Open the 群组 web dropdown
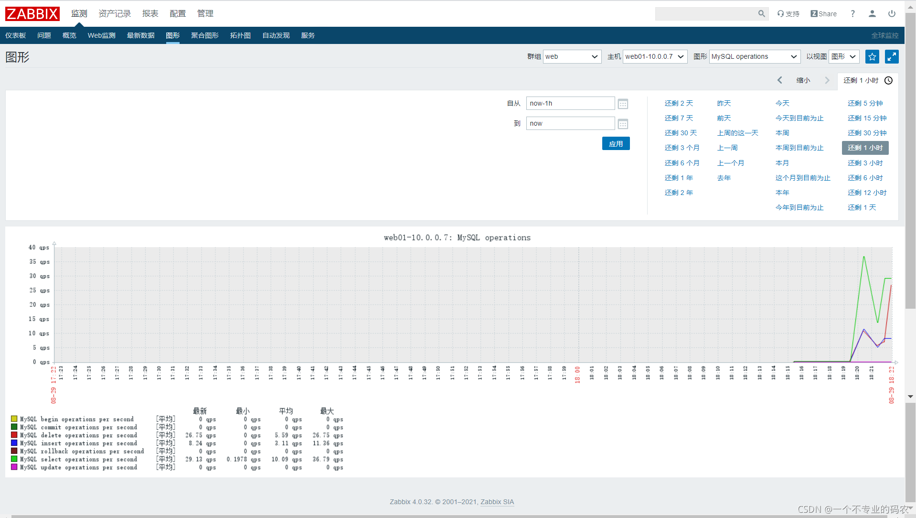 572,56
